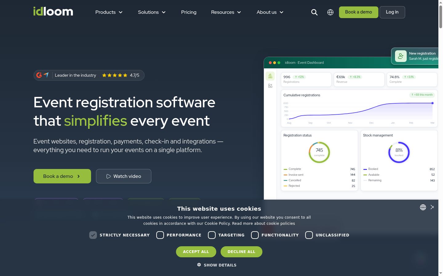Viewport: 443px width, 276px height.
Task: Select the widgets grid icon in dashboard sidebar
Action: (270, 86)
